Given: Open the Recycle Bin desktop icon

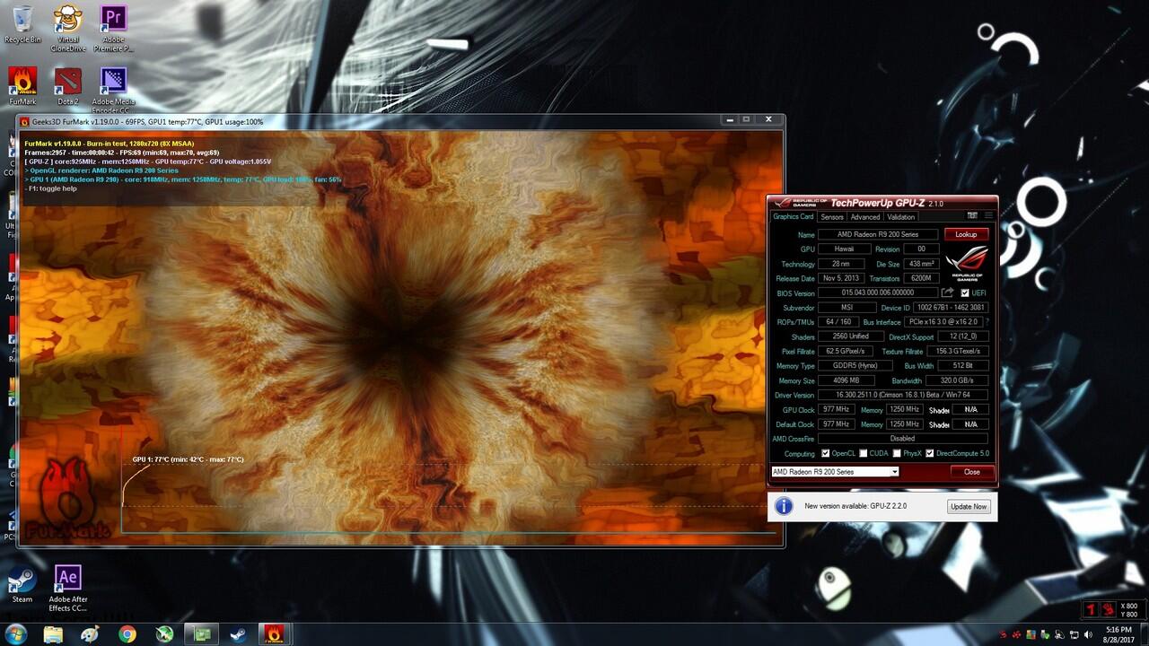Looking at the screenshot, I should pyautogui.click(x=22, y=24).
